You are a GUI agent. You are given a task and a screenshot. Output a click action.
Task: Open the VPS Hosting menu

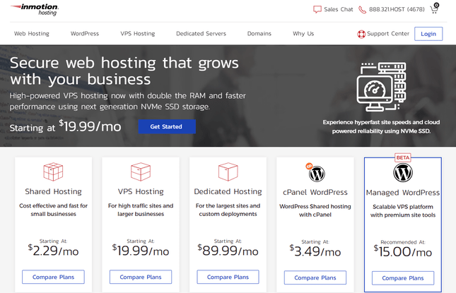click(138, 34)
